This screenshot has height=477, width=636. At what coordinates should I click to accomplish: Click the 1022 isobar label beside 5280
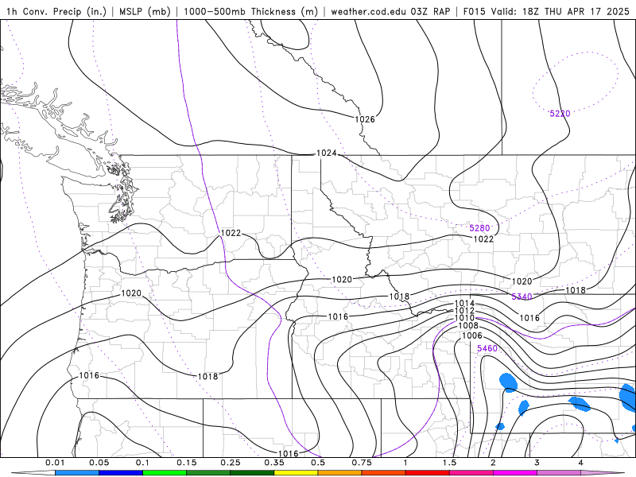pyautogui.click(x=483, y=239)
